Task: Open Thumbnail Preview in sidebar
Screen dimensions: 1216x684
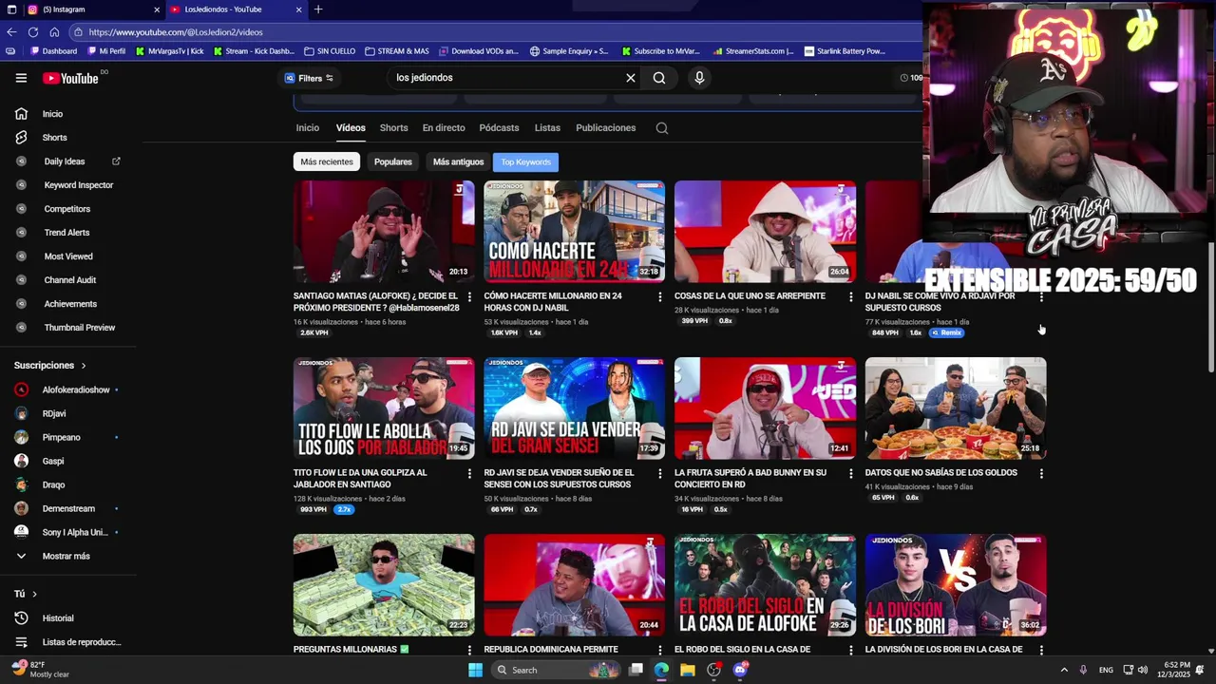Action: [79, 328]
